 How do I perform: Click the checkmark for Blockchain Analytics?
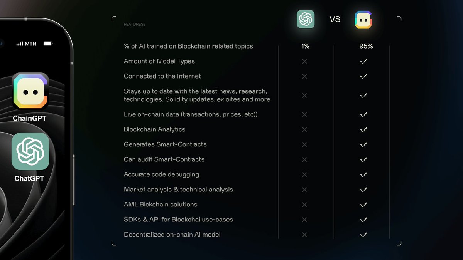[363, 129]
